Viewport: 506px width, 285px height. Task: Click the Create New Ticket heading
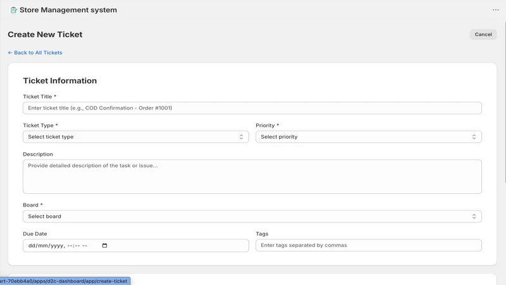[45, 34]
